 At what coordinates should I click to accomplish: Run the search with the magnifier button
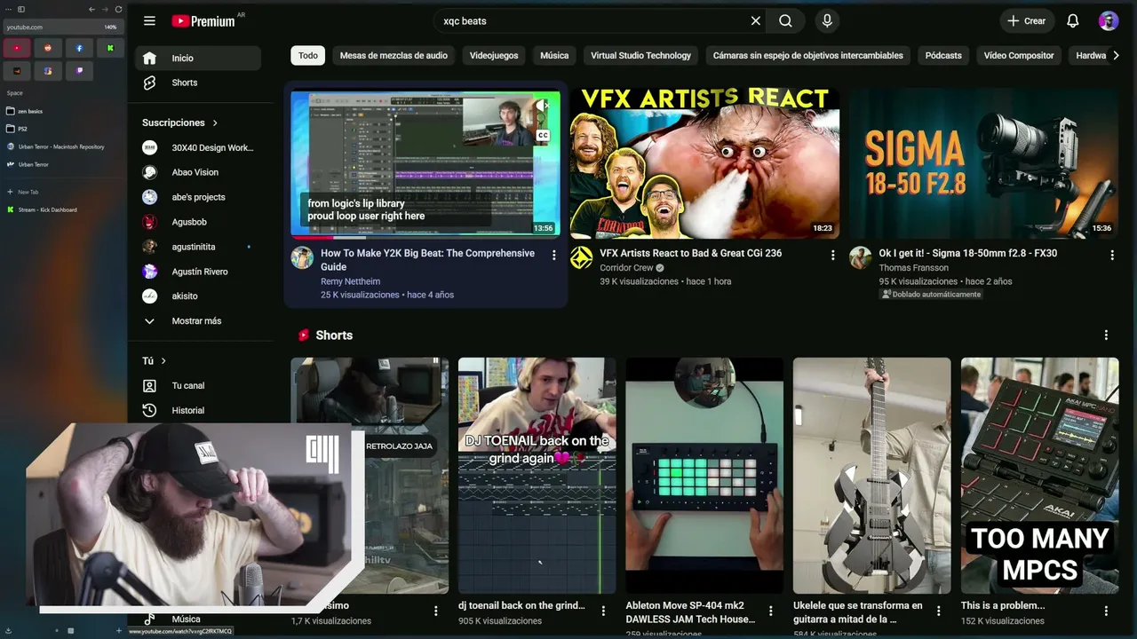[x=785, y=20]
